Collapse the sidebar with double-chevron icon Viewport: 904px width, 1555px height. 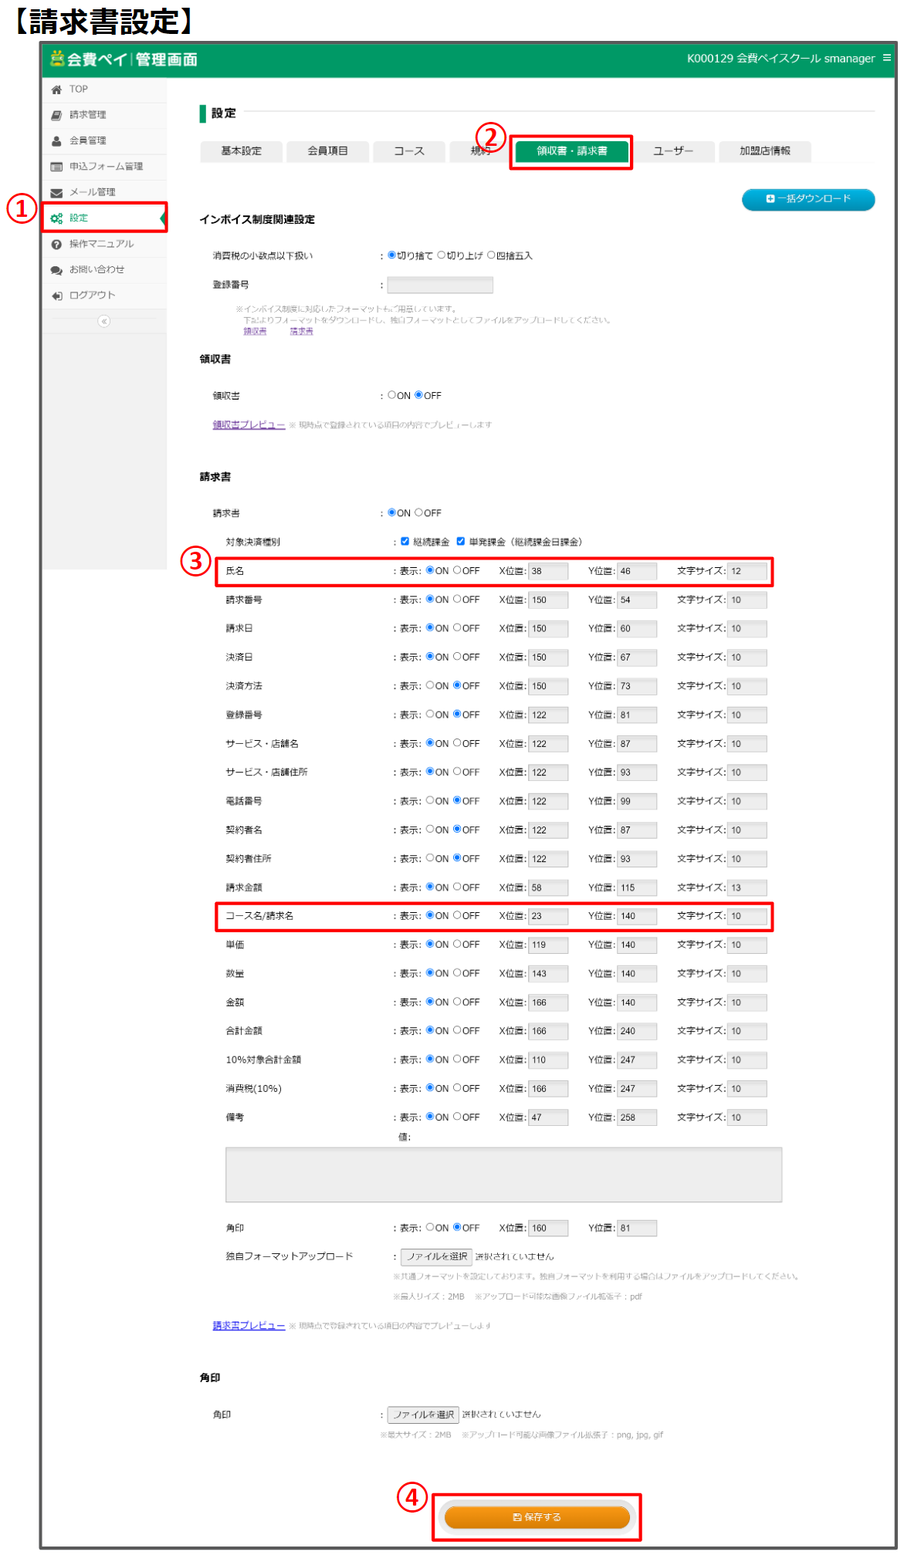[x=104, y=321]
